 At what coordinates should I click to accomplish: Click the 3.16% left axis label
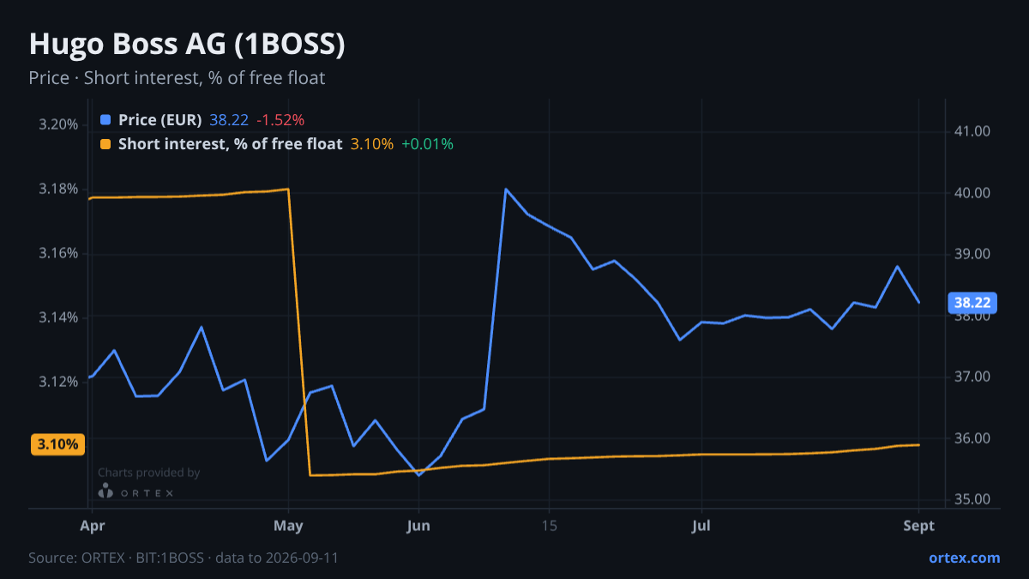(59, 253)
